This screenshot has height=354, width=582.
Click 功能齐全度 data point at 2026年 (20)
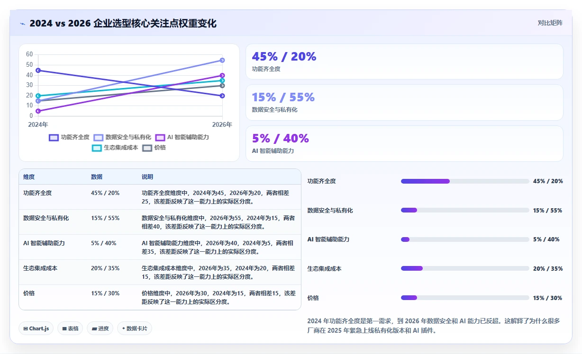point(222,96)
